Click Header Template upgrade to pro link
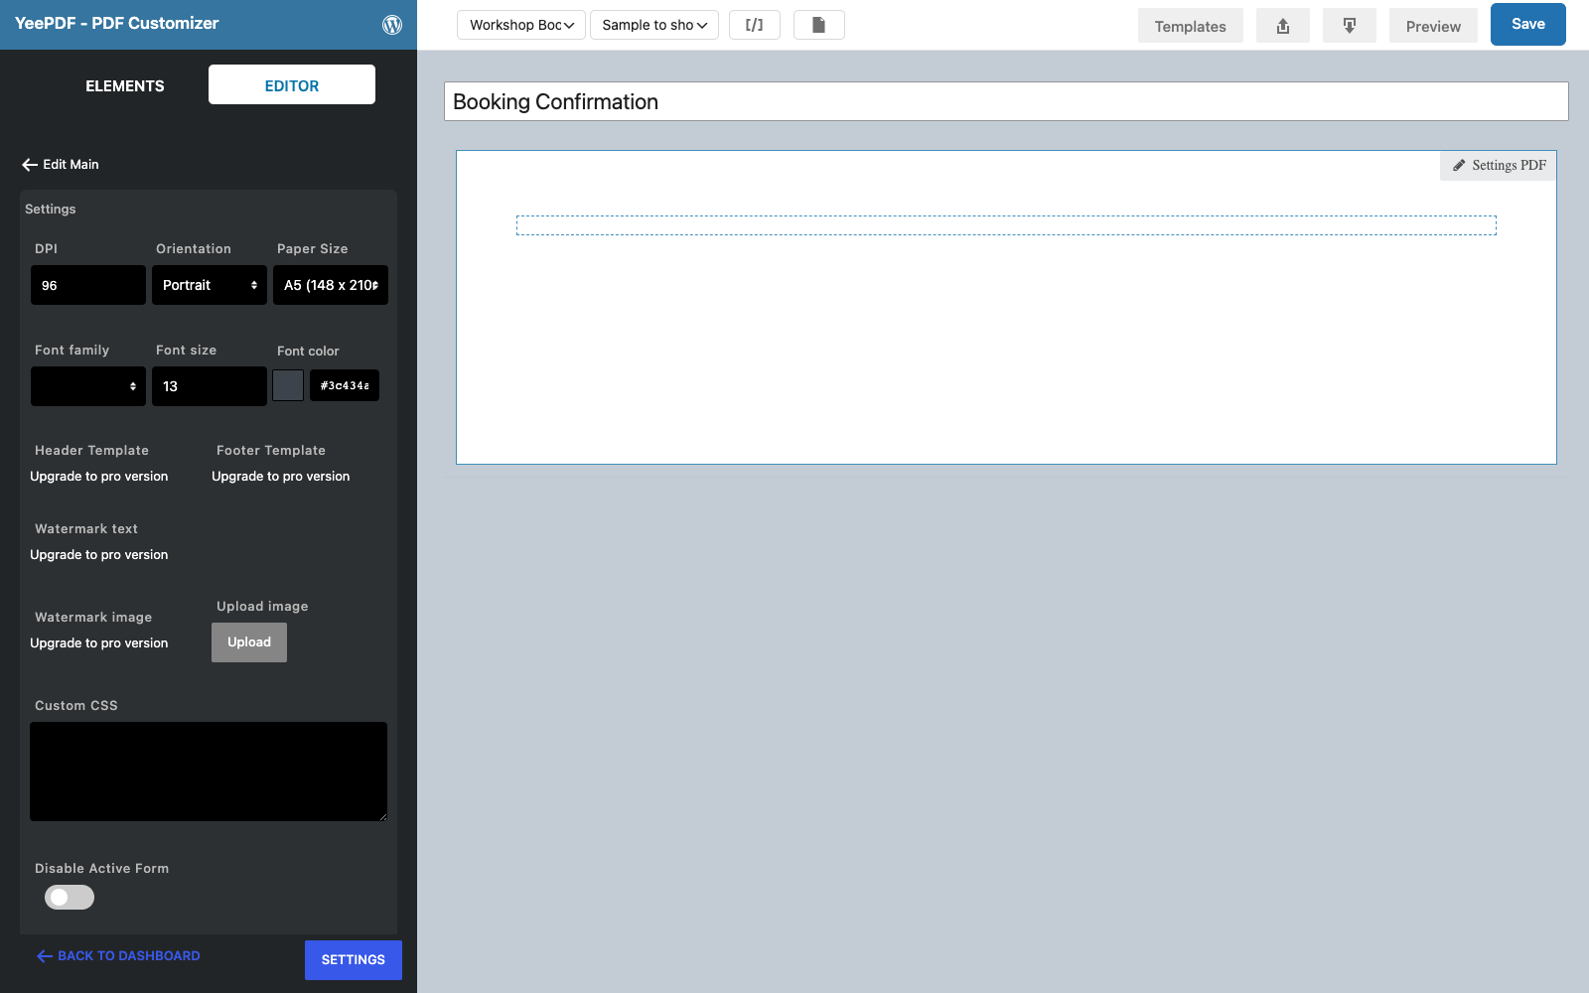The image size is (1589, 993). 99,477
